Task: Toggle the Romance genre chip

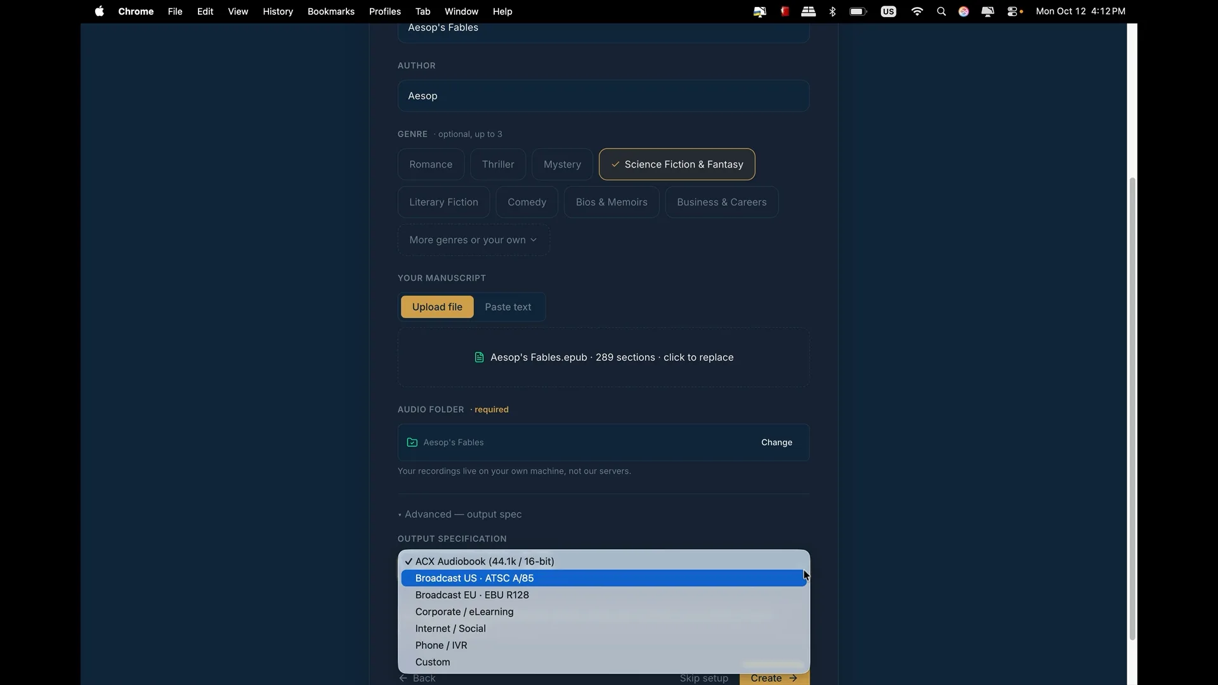Action: (431, 164)
